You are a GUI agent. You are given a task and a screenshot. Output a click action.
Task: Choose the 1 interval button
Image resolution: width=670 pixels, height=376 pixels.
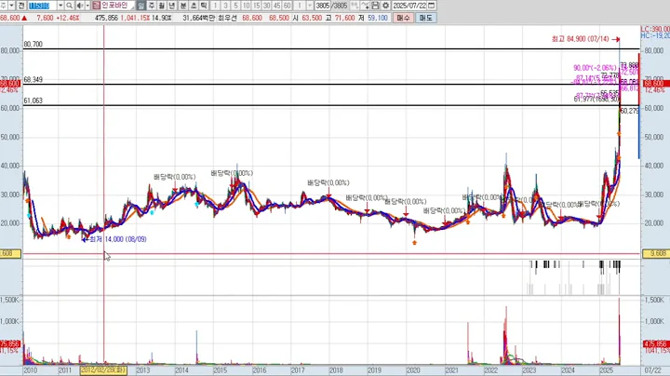coord(215,6)
